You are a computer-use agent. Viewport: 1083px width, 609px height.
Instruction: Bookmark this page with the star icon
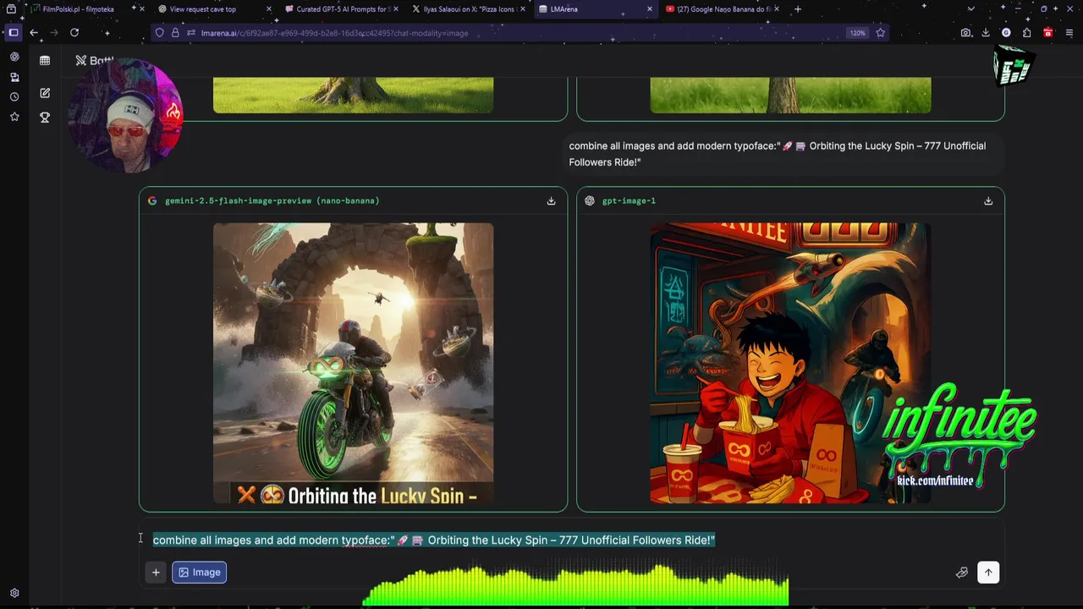click(881, 33)
